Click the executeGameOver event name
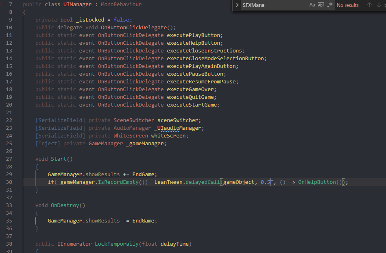Viewport: 386px width, 253px height. (190, 89)
